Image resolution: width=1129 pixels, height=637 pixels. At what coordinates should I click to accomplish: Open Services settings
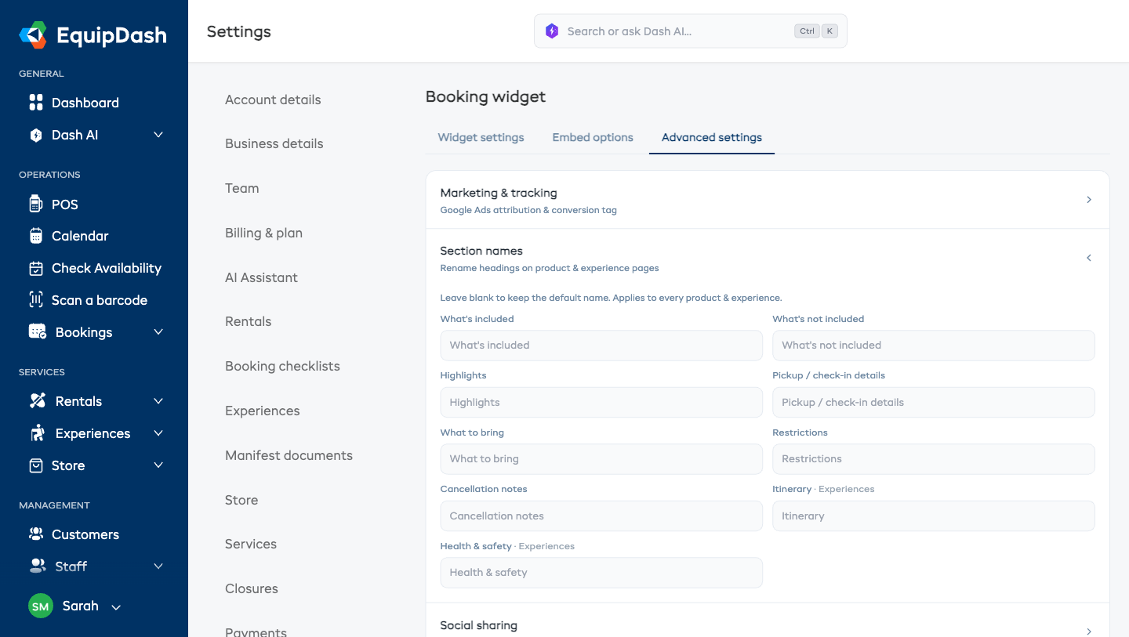[x=251, y=544]
